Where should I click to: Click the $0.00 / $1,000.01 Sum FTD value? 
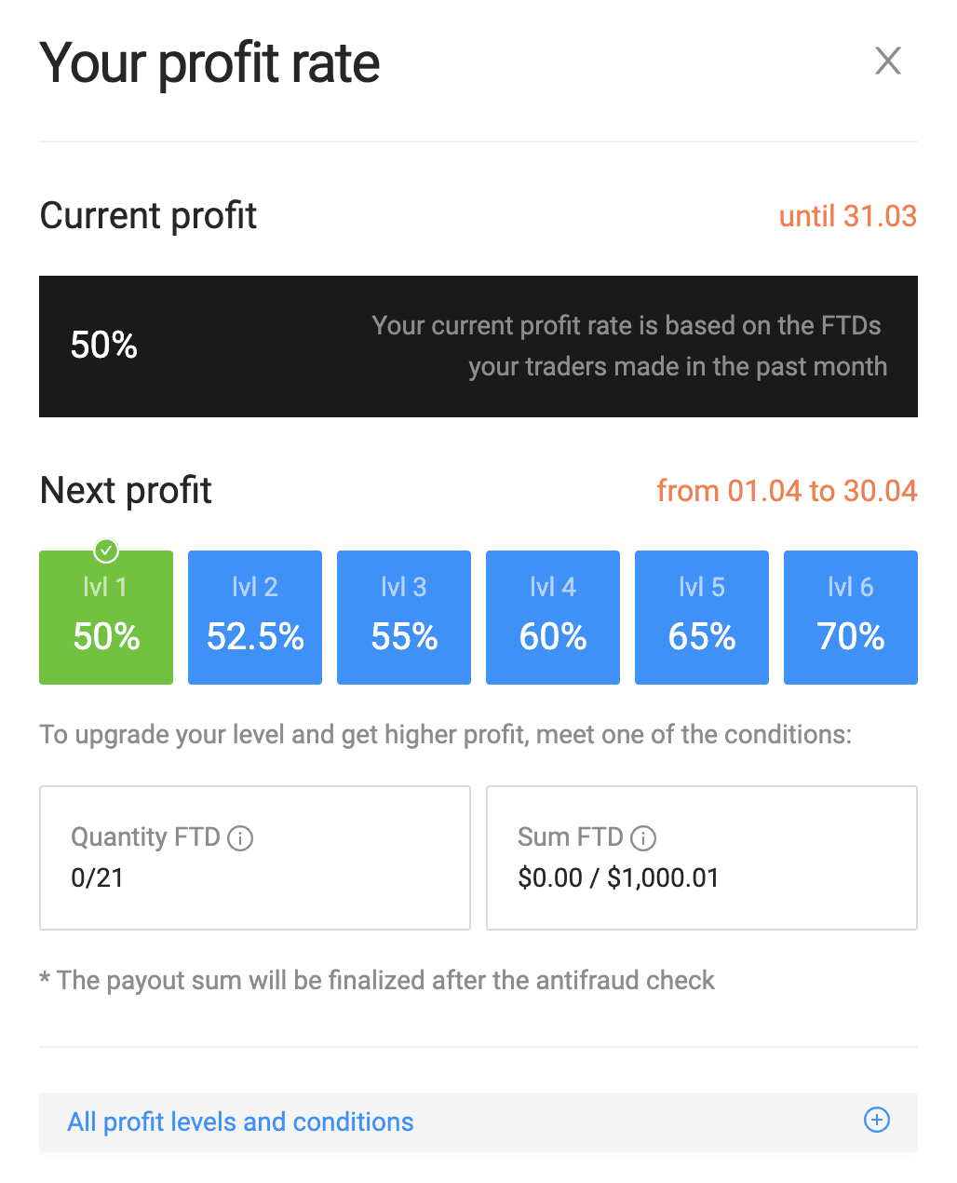[618, 877]
